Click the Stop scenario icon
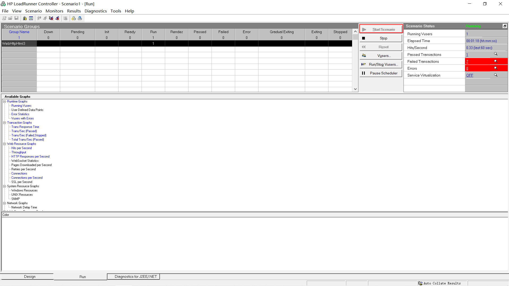 click(x=381, y=38)
